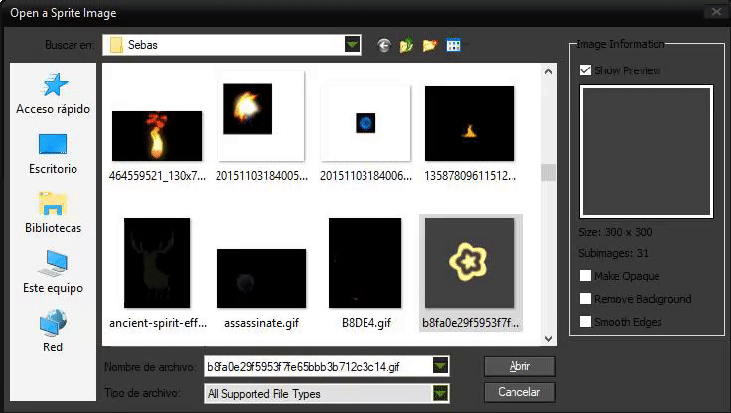Viewport: 731px width, 413px height.
Task: Select the 464559521_130x7 flame thumbnail
Action: [157, 136]
